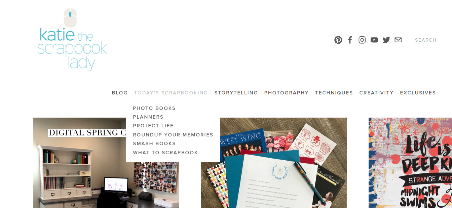Go to the Techniques menu item
452x208 pixels.
(x=334, y=93)
